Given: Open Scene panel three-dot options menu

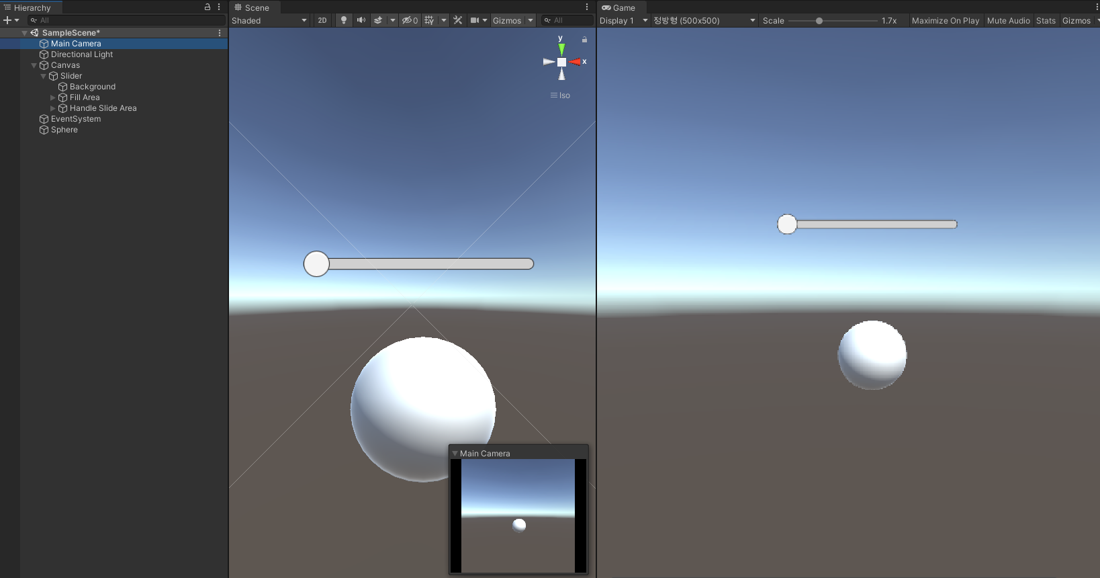Looking at the screenshot, I should [587, 7].
